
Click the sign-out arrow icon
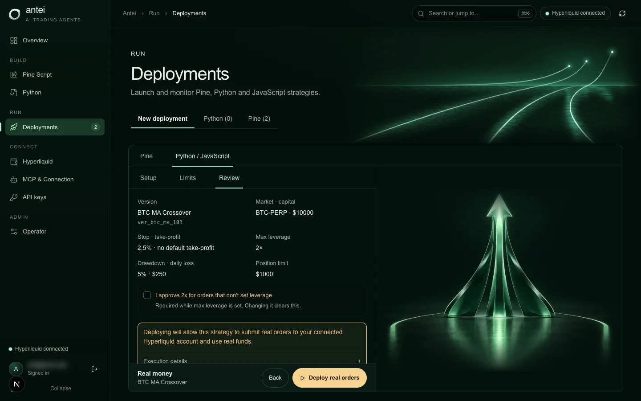94,369
